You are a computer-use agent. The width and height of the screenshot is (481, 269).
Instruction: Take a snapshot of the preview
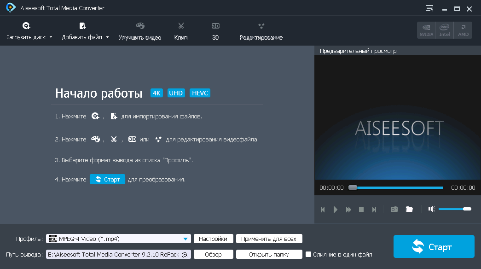click(394, 209)
